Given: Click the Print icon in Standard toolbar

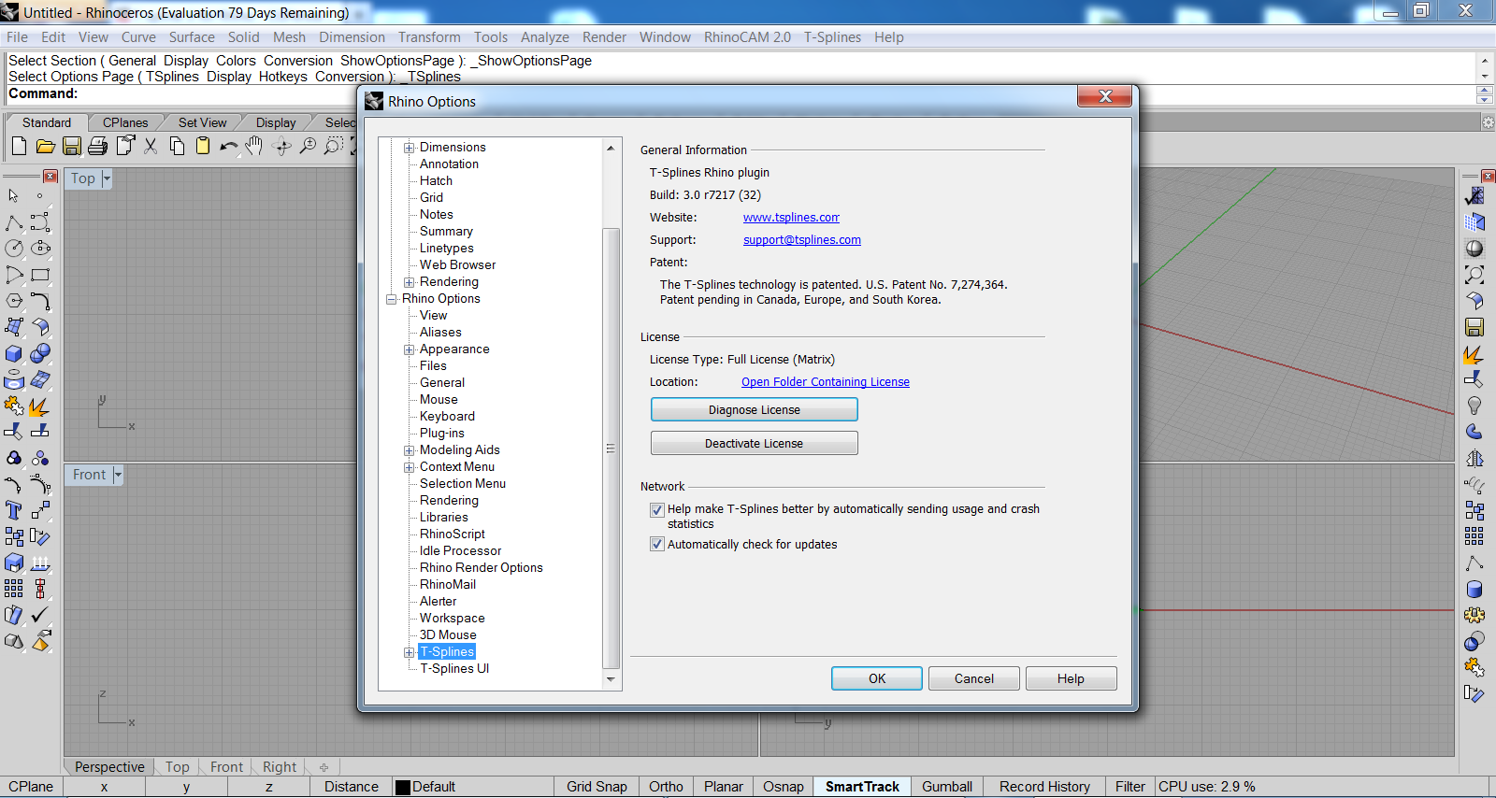Looking at the screenshot, I should 98,146.
